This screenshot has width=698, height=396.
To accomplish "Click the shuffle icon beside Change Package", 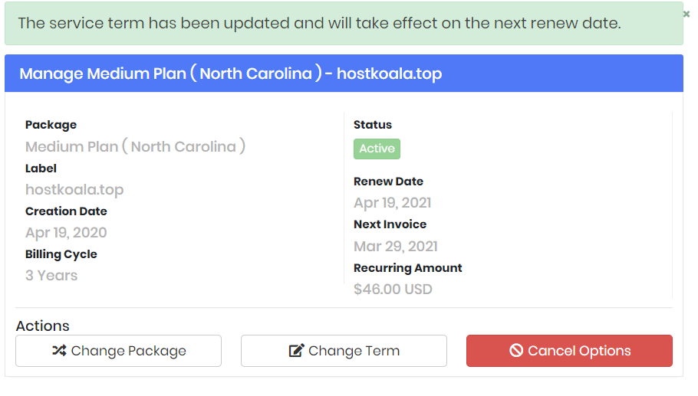I will 59,351.
